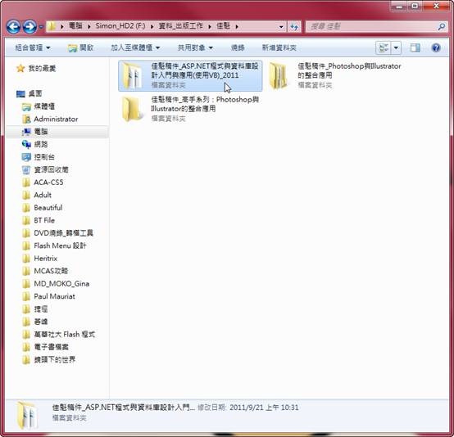Viewport: 454px width, 437px height.
Task: Click folder name 佳魁稿件_Photoshop與Illustrator的整合應用
Action: [349, 70]
